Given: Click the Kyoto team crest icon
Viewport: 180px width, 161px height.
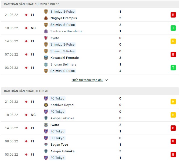Looking at the screenshot, I should (46, 38).
